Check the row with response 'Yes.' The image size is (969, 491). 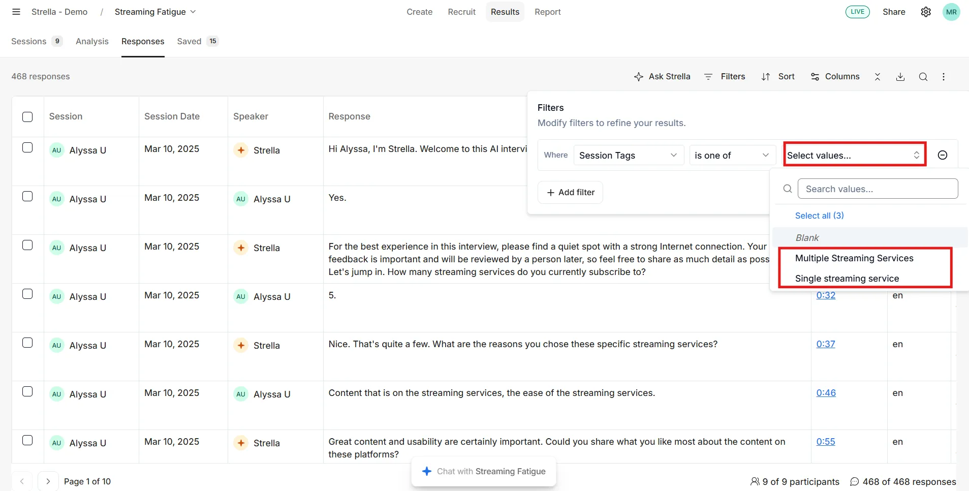tap(27, 196)
